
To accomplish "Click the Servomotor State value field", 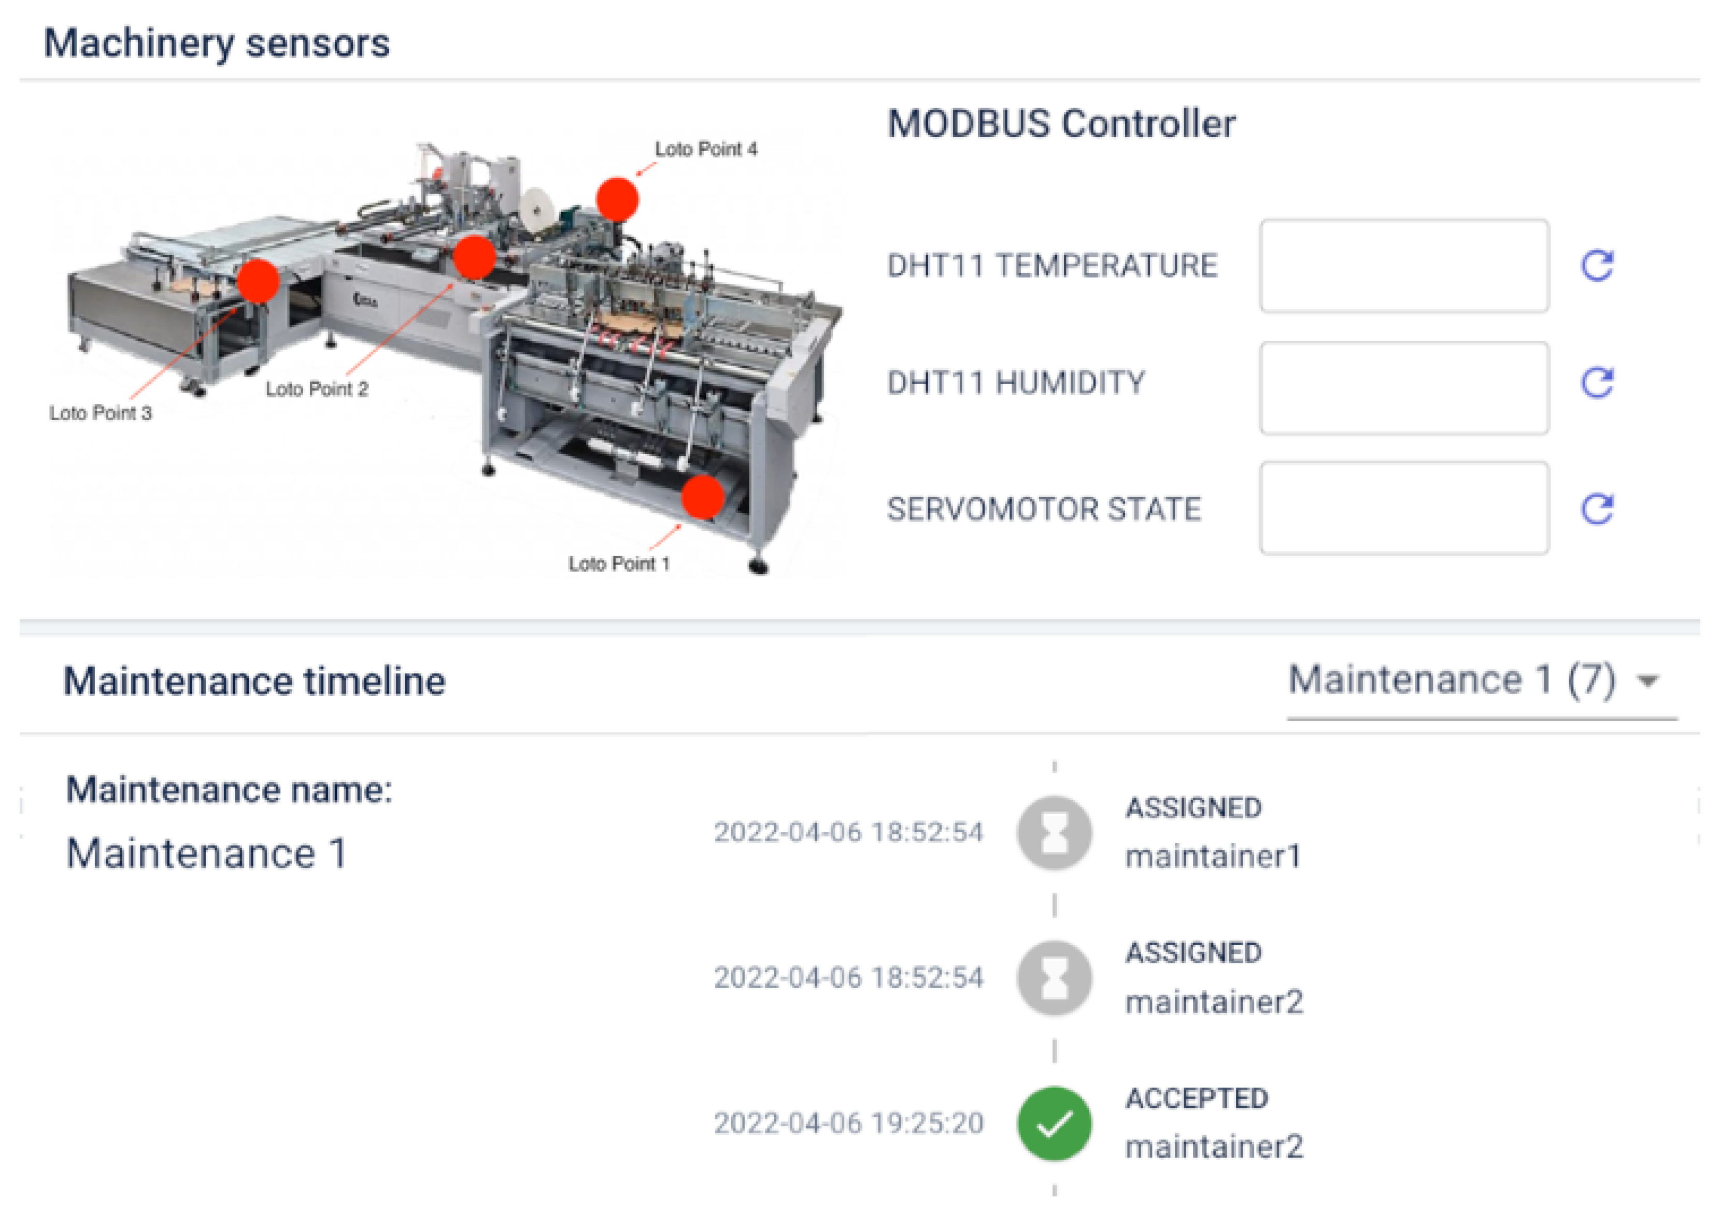I will (1404, 508).
